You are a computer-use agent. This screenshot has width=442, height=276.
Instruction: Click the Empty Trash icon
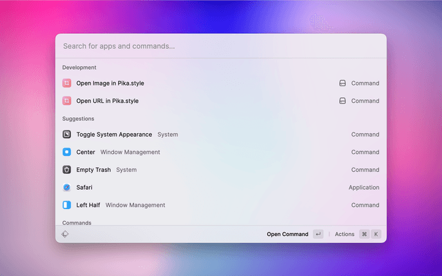[67, 170]
